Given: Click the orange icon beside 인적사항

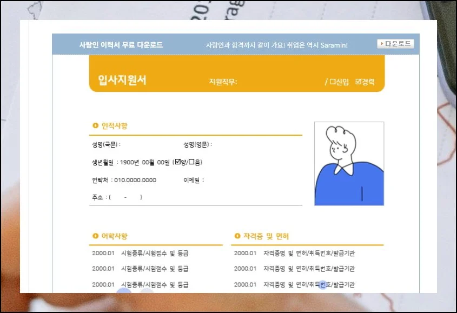Looking at the screenshot, I should click(x=96, y=126).
